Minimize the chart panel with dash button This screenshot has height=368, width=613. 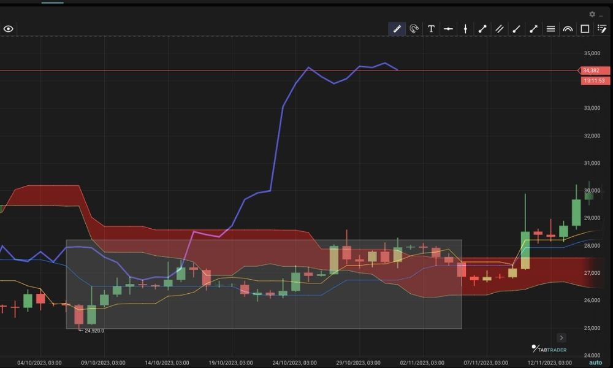(x=601, y=15)
